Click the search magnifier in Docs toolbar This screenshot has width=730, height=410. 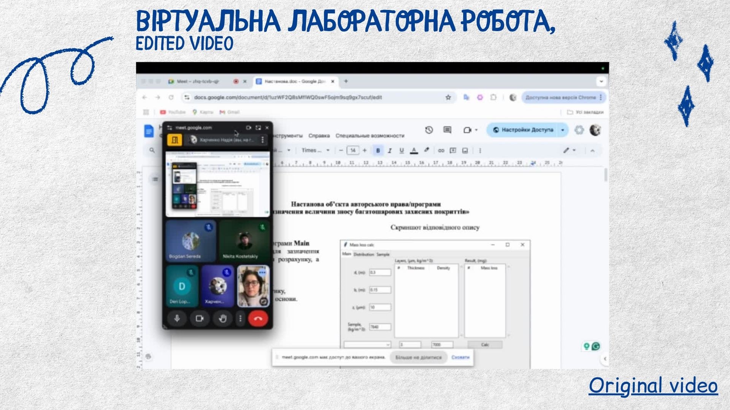[x=152, y=150]
